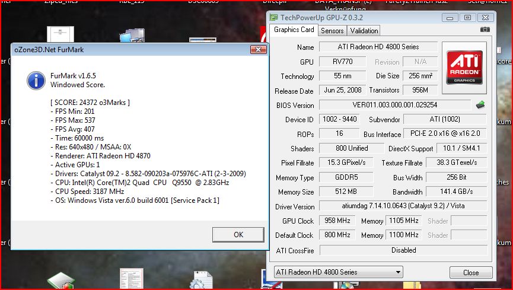
Task: Click the Memory Type value GDDR5
Action: 346,177
